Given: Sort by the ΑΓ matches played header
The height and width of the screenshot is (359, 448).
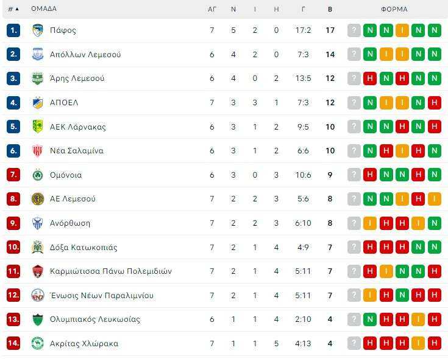Looking at the screenshot, I should (x=212, y=9).
